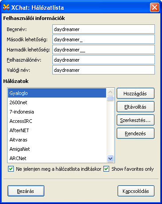Click into the Becenév input field
The width and height of the screenshot is (162, 204).
(x=103, y=29)
